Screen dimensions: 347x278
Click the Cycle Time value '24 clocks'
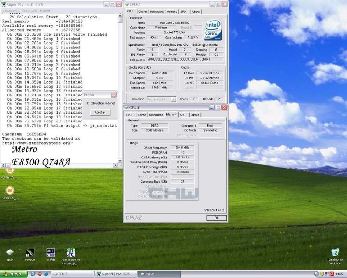pos(182,172)
